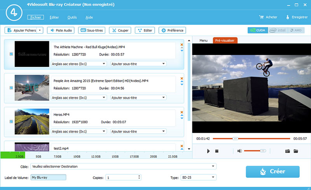This screenshot has width=311, height=190.
Task: Click file list scrollbar up arrow
Action: [x=189, y=41]
